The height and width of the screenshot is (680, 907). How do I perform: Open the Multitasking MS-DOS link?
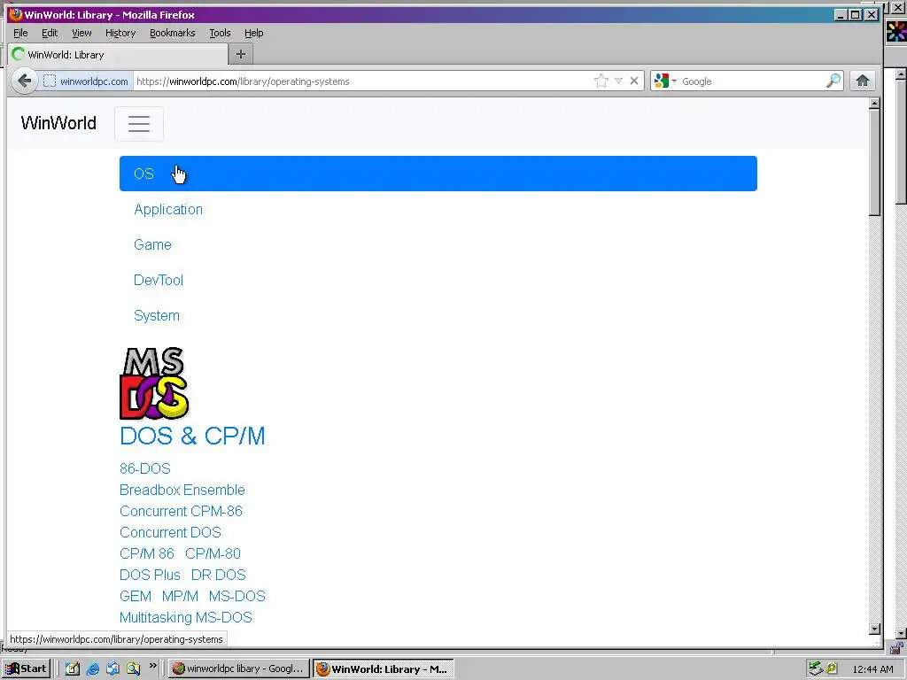point(186,617)
